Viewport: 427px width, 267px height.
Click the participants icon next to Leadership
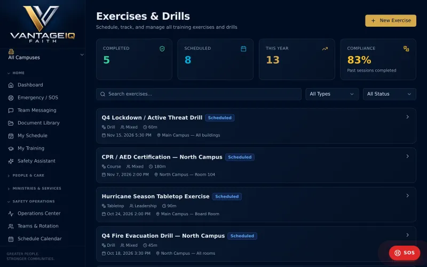click(131, 206)
